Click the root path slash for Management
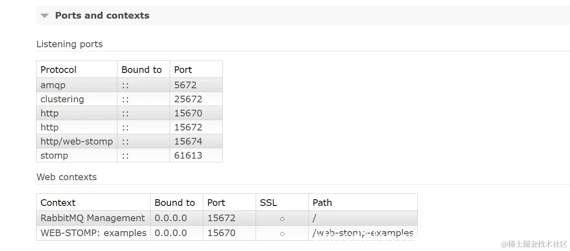 pyautogui.click(x=314, y=218)
